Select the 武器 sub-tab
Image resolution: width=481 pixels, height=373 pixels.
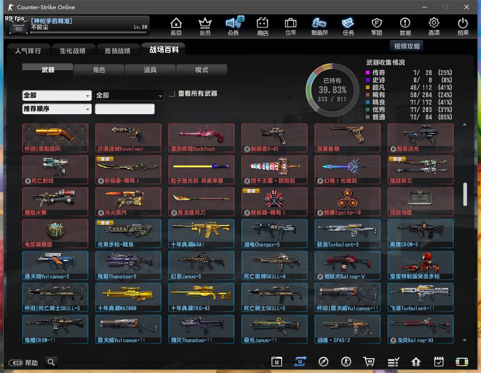click(x=48, y=70)
